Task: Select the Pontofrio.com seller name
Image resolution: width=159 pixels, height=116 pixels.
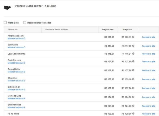Action: 14,60
